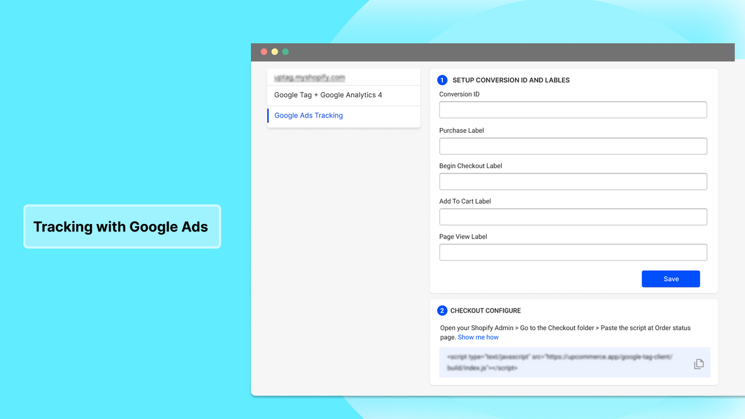The height and width of the screenshot is (419, 745).
Task: Open the Show me how link
Action: (478, 338)
